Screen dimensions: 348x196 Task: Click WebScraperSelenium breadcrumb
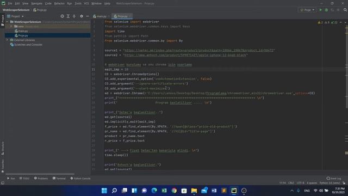[x=16, y=10]
